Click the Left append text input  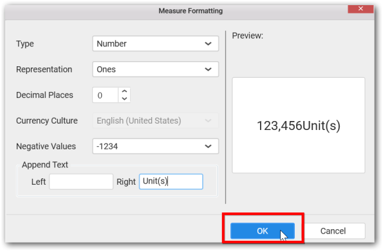point(81,181)
